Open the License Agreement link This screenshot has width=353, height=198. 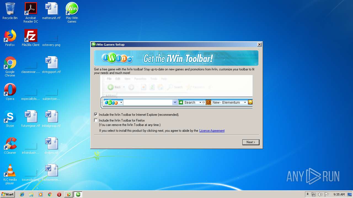[x=212, y=131]
